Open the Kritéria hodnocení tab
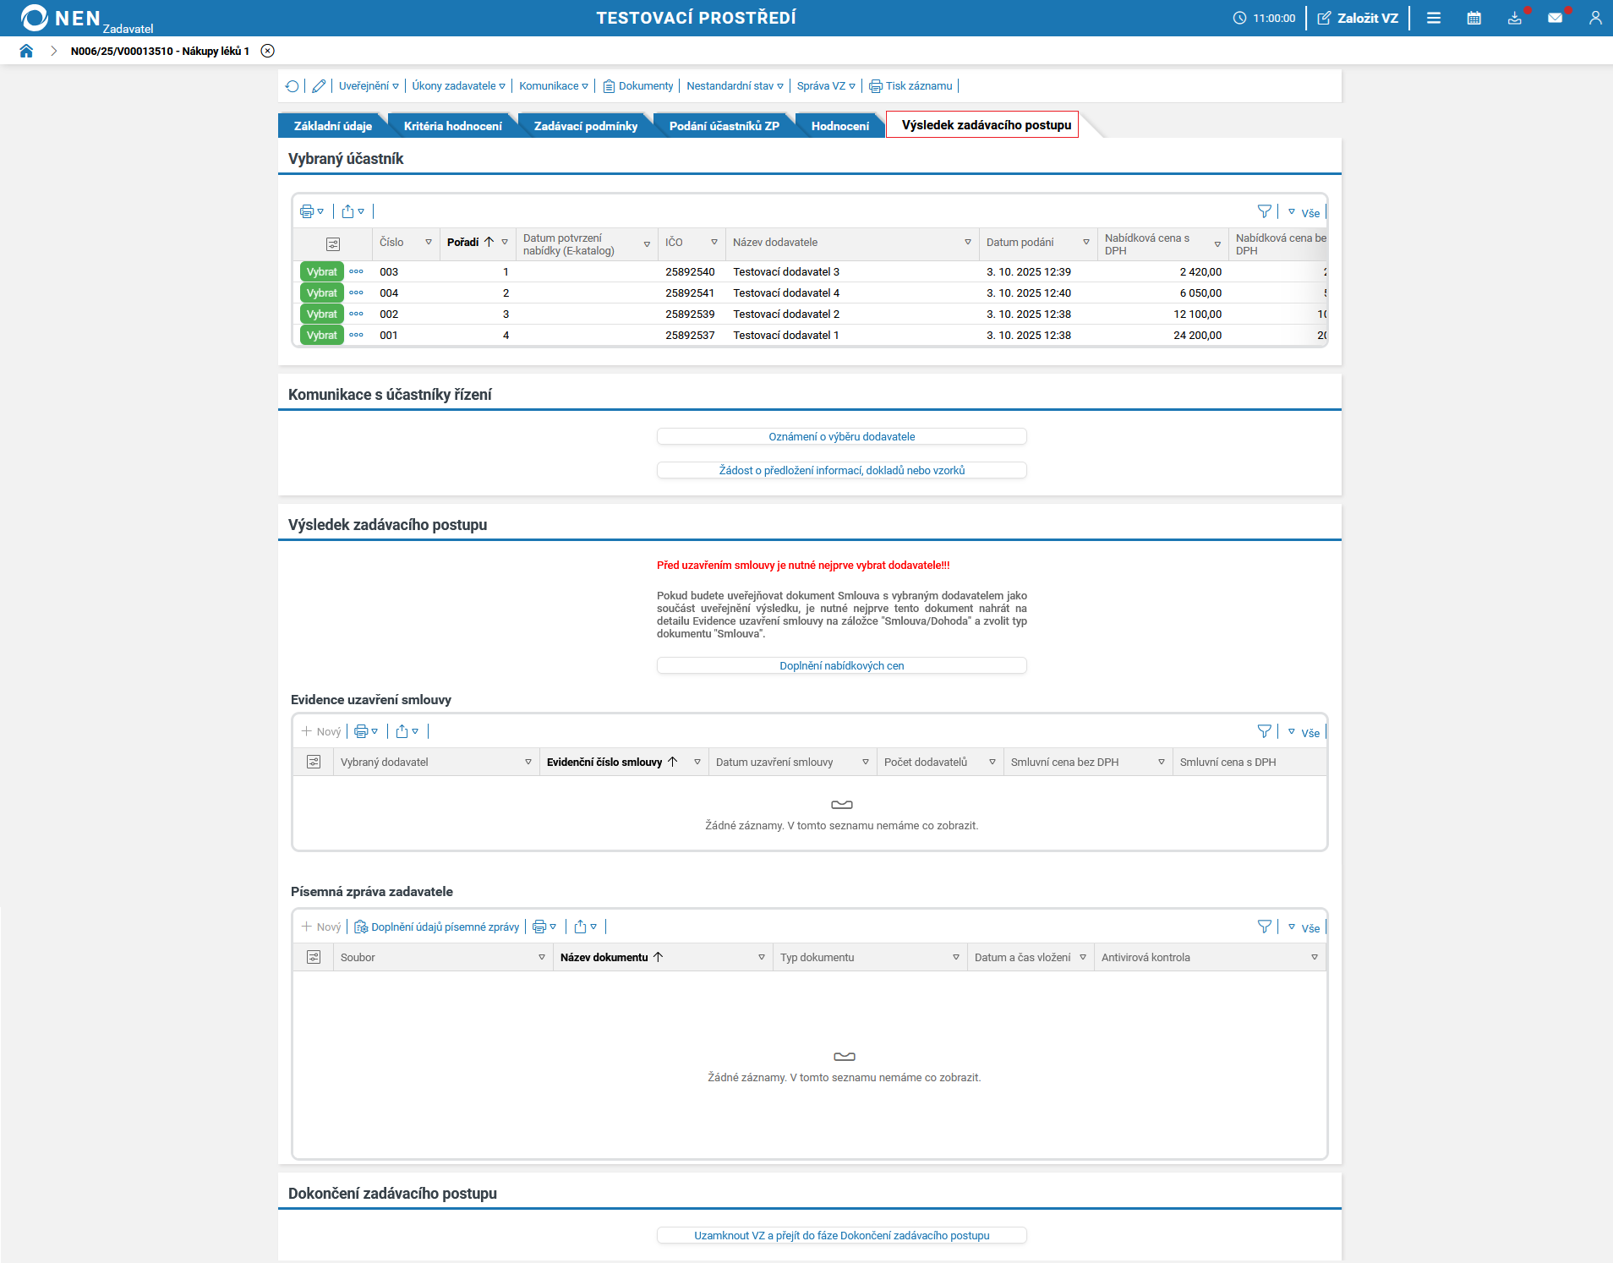The width and height of the screenshot is (1613, 1263). (x=453, y=124)
